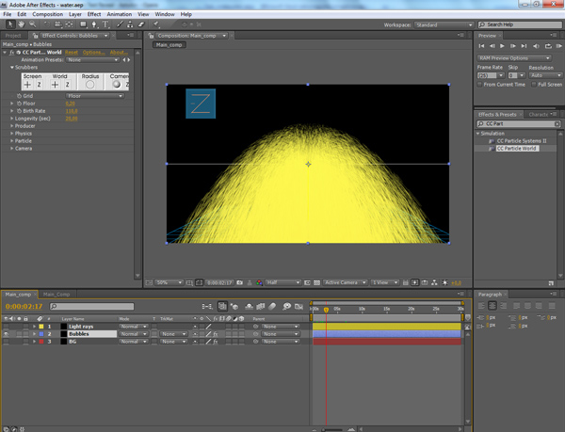Play the preview
This screenshot has height=432, width=565.
coord(502,46)
